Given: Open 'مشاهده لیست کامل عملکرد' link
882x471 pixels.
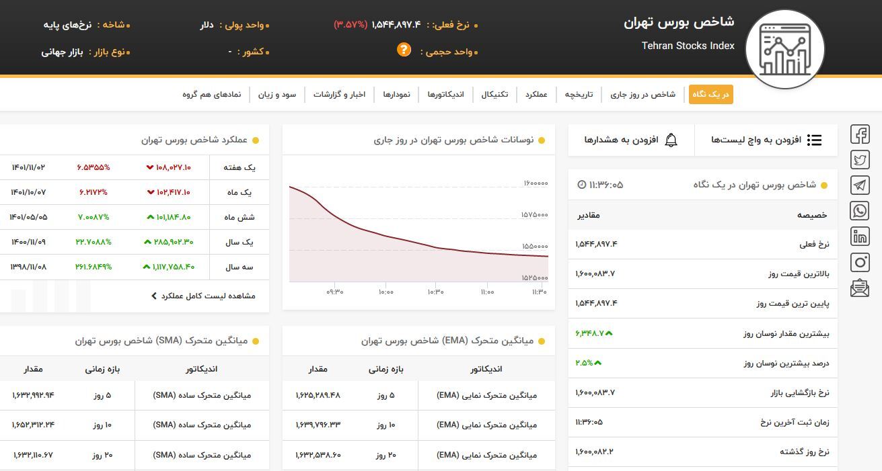Looking at the screenshot, I should (x=209, y=296).
